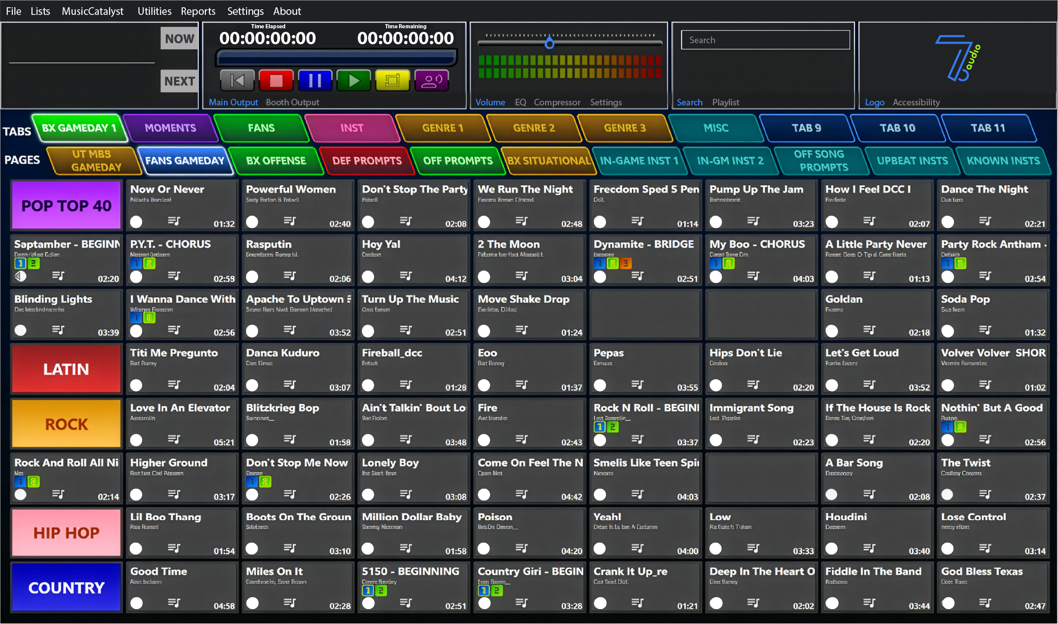Image resolution: width=1058 pixels, height=624 pixels.
Task: Switch to the MOMENTS tab
Action: tap(170, 128)
